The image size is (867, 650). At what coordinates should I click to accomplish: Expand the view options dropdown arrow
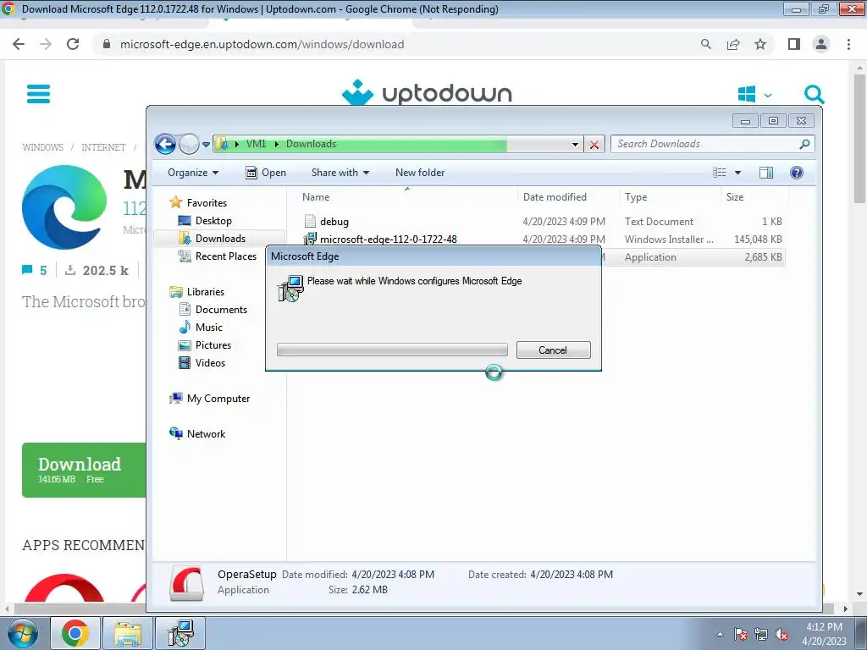pos(737,173)
